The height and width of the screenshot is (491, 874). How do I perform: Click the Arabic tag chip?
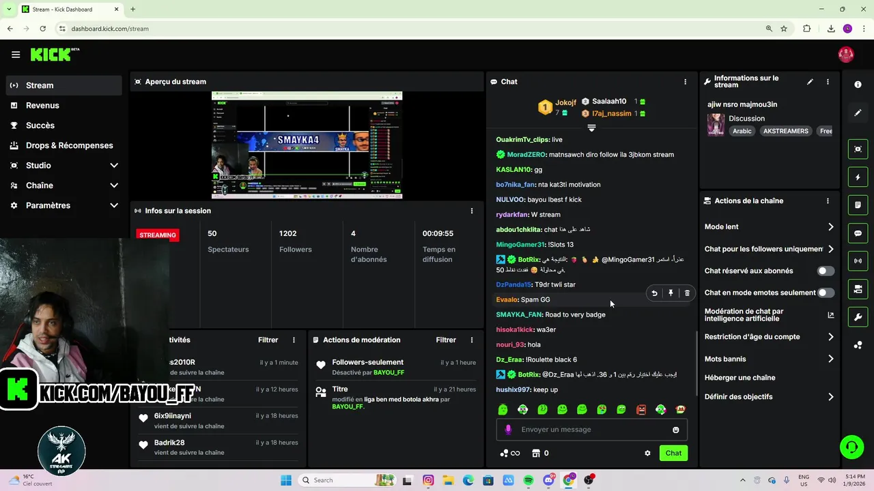742,131
